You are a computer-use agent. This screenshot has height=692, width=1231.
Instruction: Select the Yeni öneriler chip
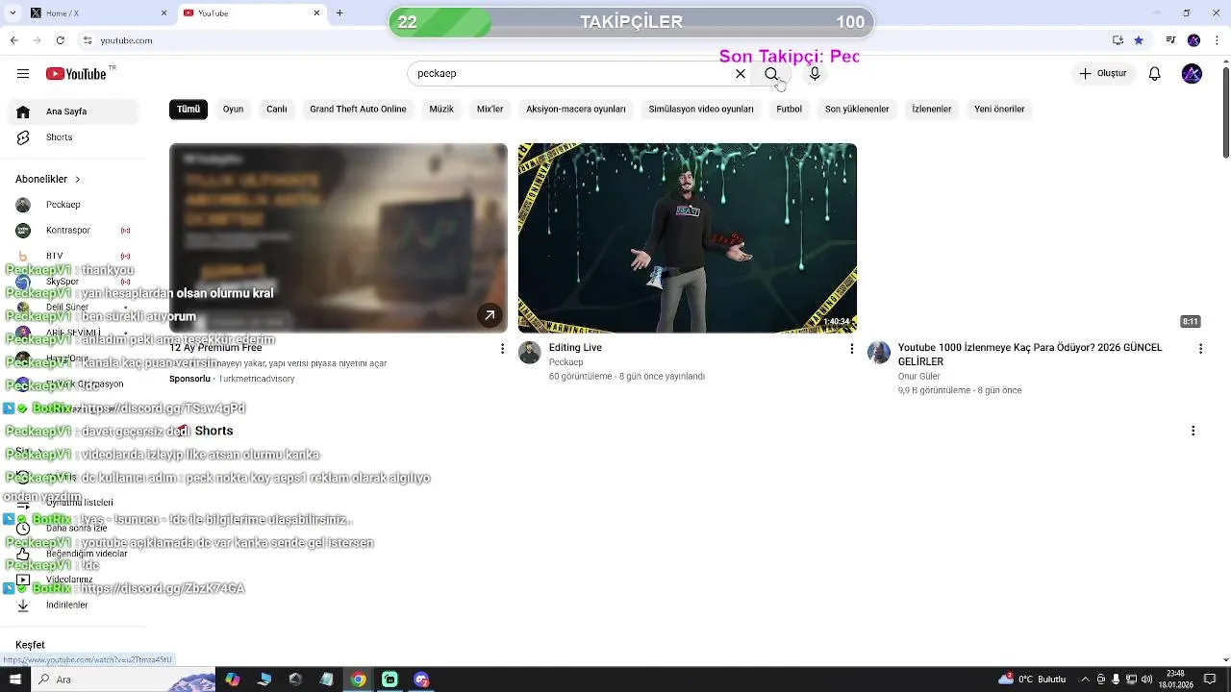pos(999,110)
